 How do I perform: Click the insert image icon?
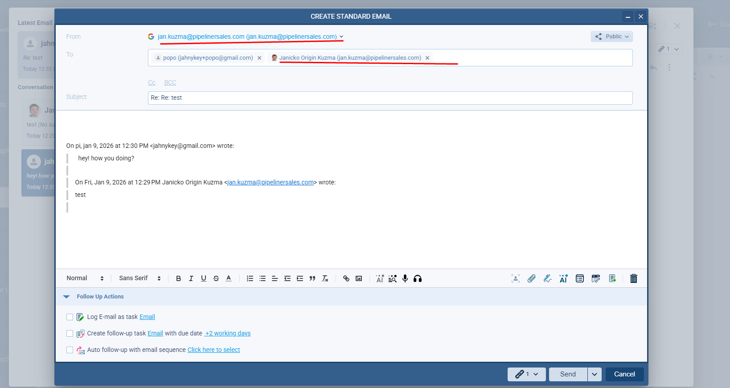pyautogui.click(x=359, y=278)
